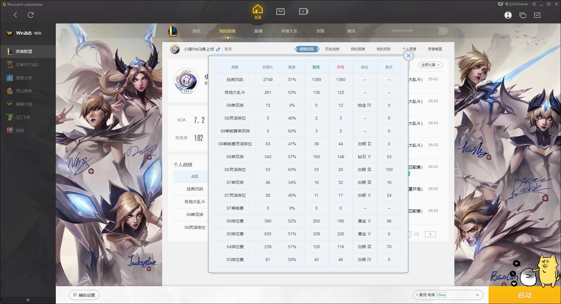Click the 胜场 column header

[316, 67]
